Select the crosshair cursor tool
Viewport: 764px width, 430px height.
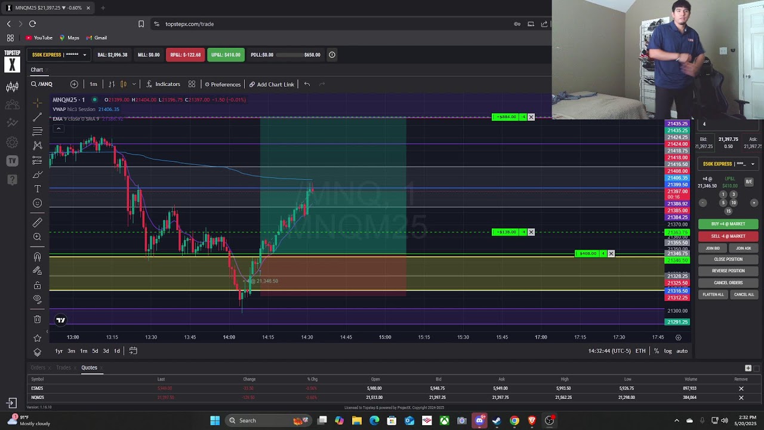[38, 103]
